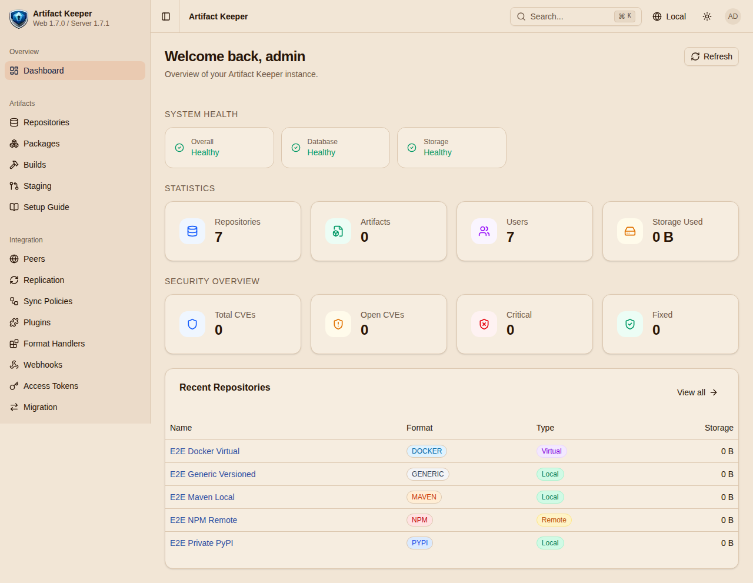Open the AD user avatar menu
Viewport: 753px width, 583px height.
pyautogui.click(x=732, y=16)
